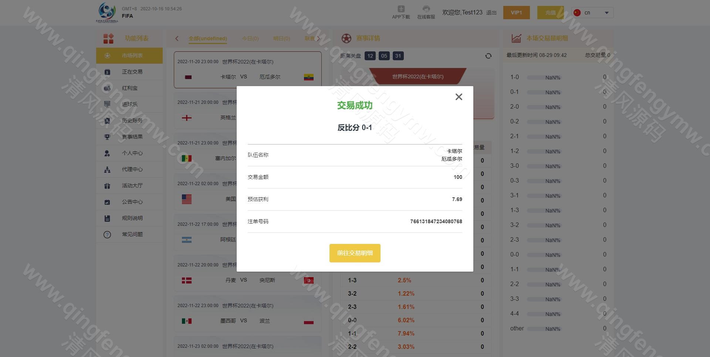Viewport: 710px width, 357px height.
Task: Collapse tab list with left chevron
Action: tap(177, 38)
